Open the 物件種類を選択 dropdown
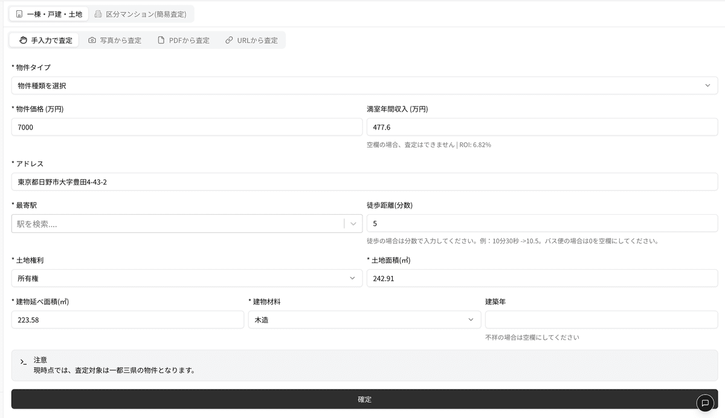 pyautogui.click(x=364, y=86)
